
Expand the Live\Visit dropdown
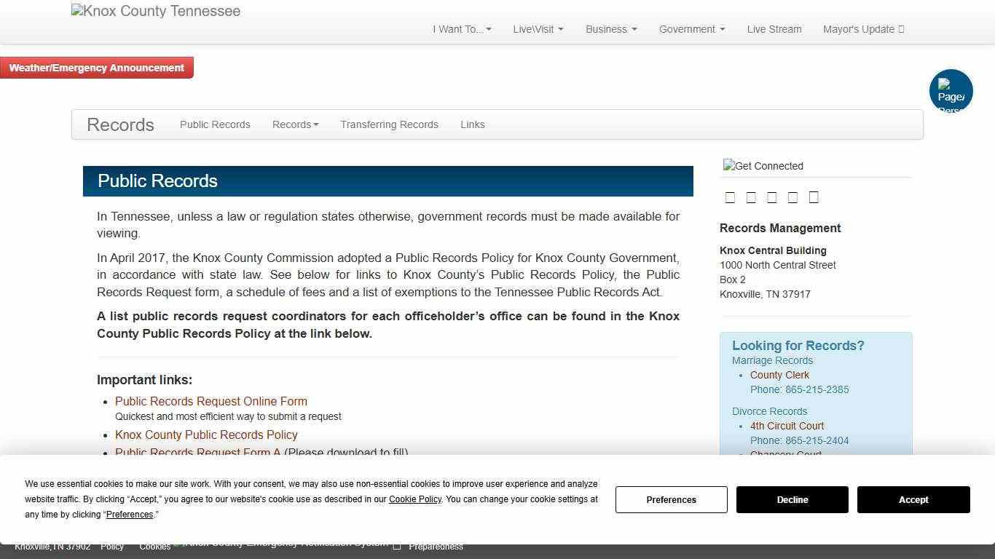pyautogui.click(x=538, y=29)
